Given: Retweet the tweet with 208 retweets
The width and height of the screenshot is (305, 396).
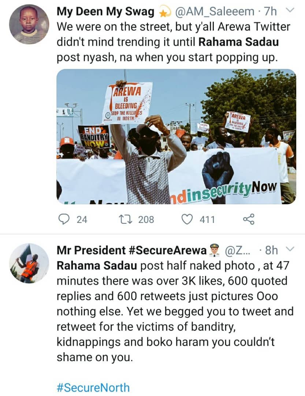Looking at the screenshot, I should click(125, 219).
